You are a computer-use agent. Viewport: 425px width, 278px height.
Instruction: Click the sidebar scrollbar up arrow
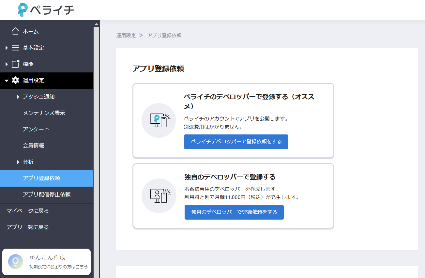pos(96,24)
